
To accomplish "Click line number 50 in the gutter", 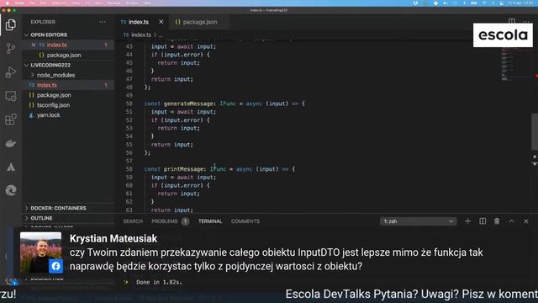I will pyautogui.click(x=129, y=104).
